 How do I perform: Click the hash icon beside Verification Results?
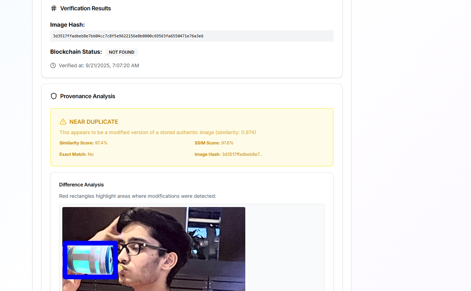[x=54, y=8]
